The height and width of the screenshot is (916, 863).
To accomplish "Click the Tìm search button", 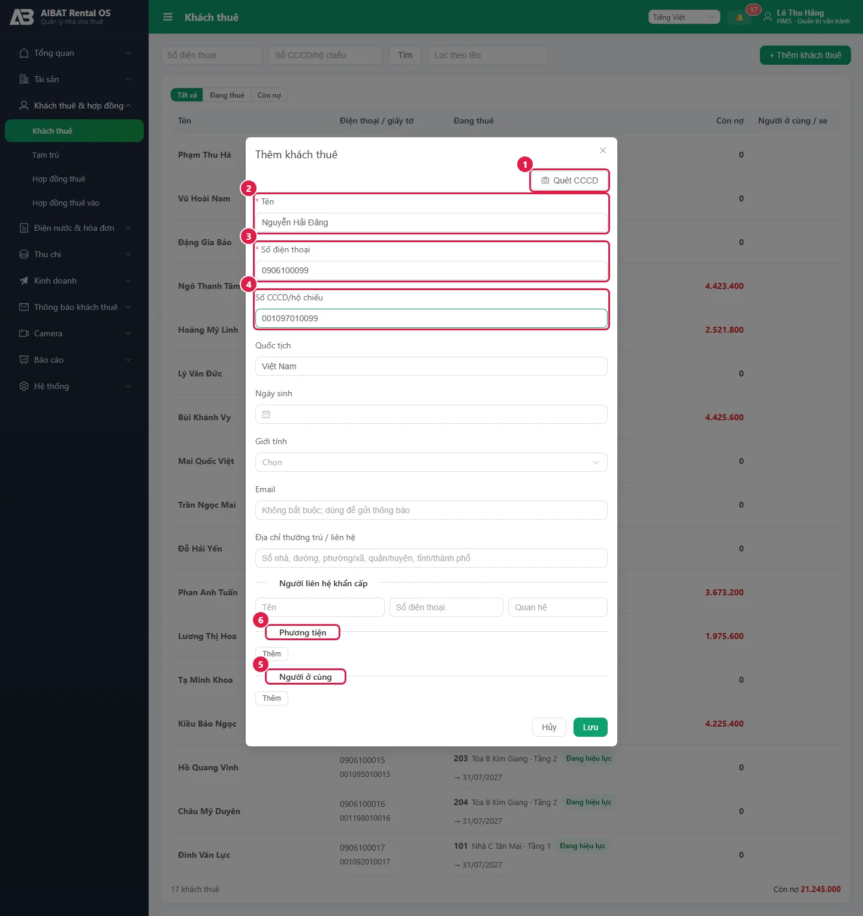I will (405, 55).
